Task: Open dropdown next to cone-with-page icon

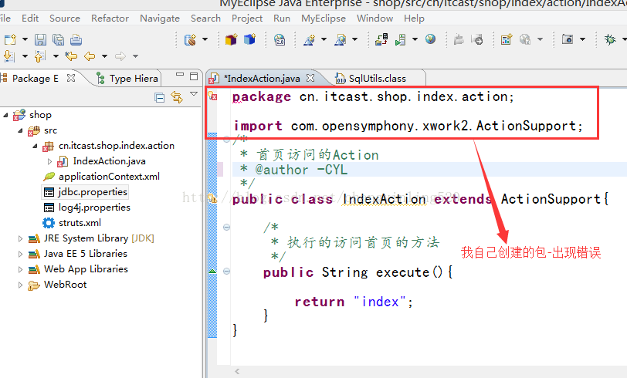Action: tap(354, 39)
